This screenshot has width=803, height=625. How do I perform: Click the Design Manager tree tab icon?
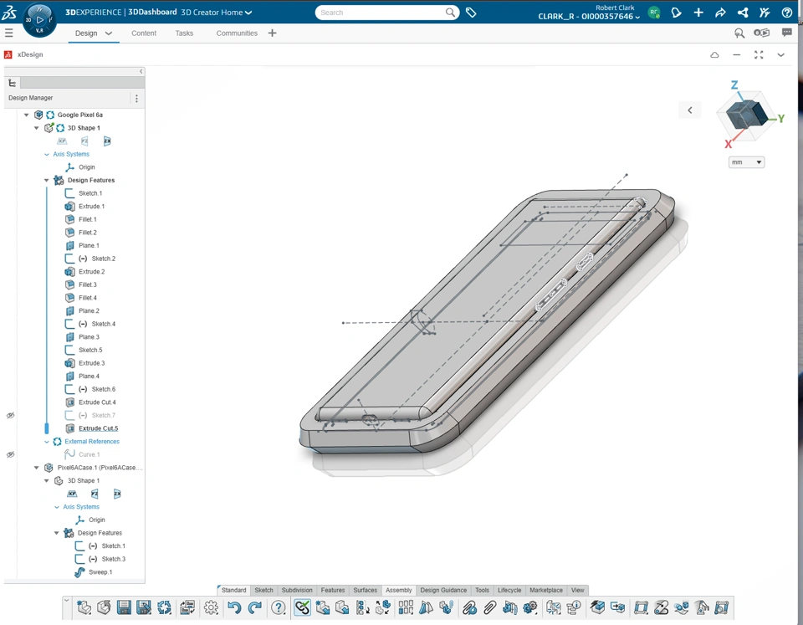coord(13,83)
